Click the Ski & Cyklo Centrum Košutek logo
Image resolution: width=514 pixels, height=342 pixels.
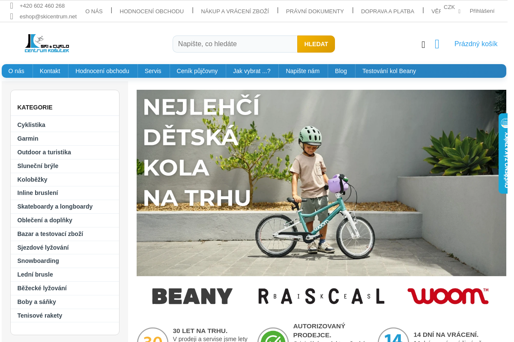click(x=47, y=44)
